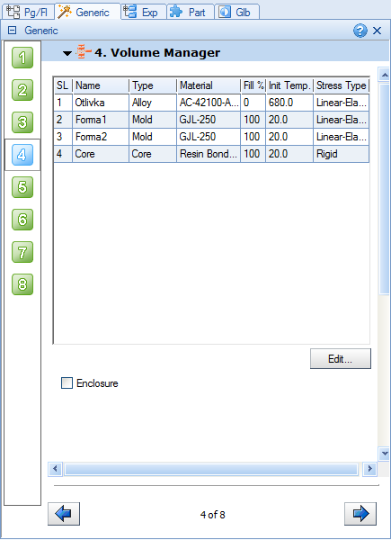This screenshot has width=391, height=540.
Task: Click the 680.0 initial temperature cell
Action: pos(289,103)
